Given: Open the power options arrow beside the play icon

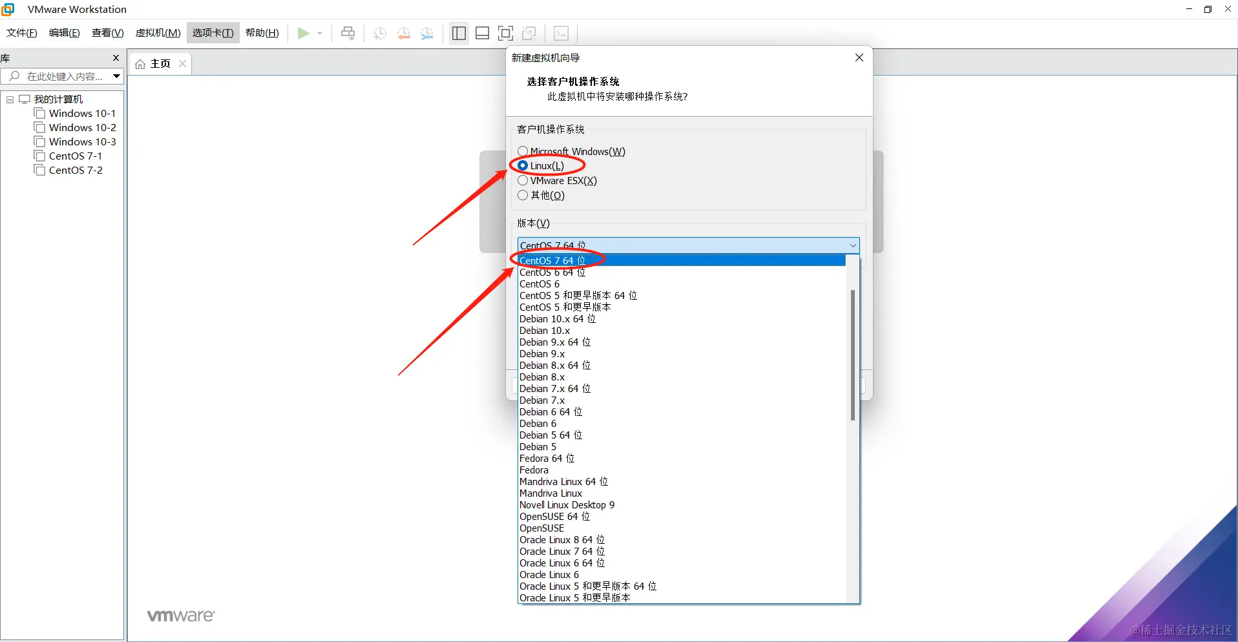Looking at the screenshot, I should pyautogui.click(x=320, y=34).
